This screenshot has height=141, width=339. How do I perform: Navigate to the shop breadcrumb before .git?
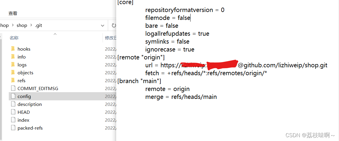click(x=22, y=25)
